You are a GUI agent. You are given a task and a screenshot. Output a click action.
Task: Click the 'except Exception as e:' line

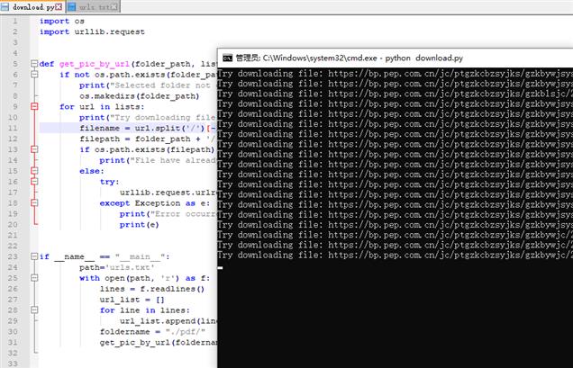[155, 203]
